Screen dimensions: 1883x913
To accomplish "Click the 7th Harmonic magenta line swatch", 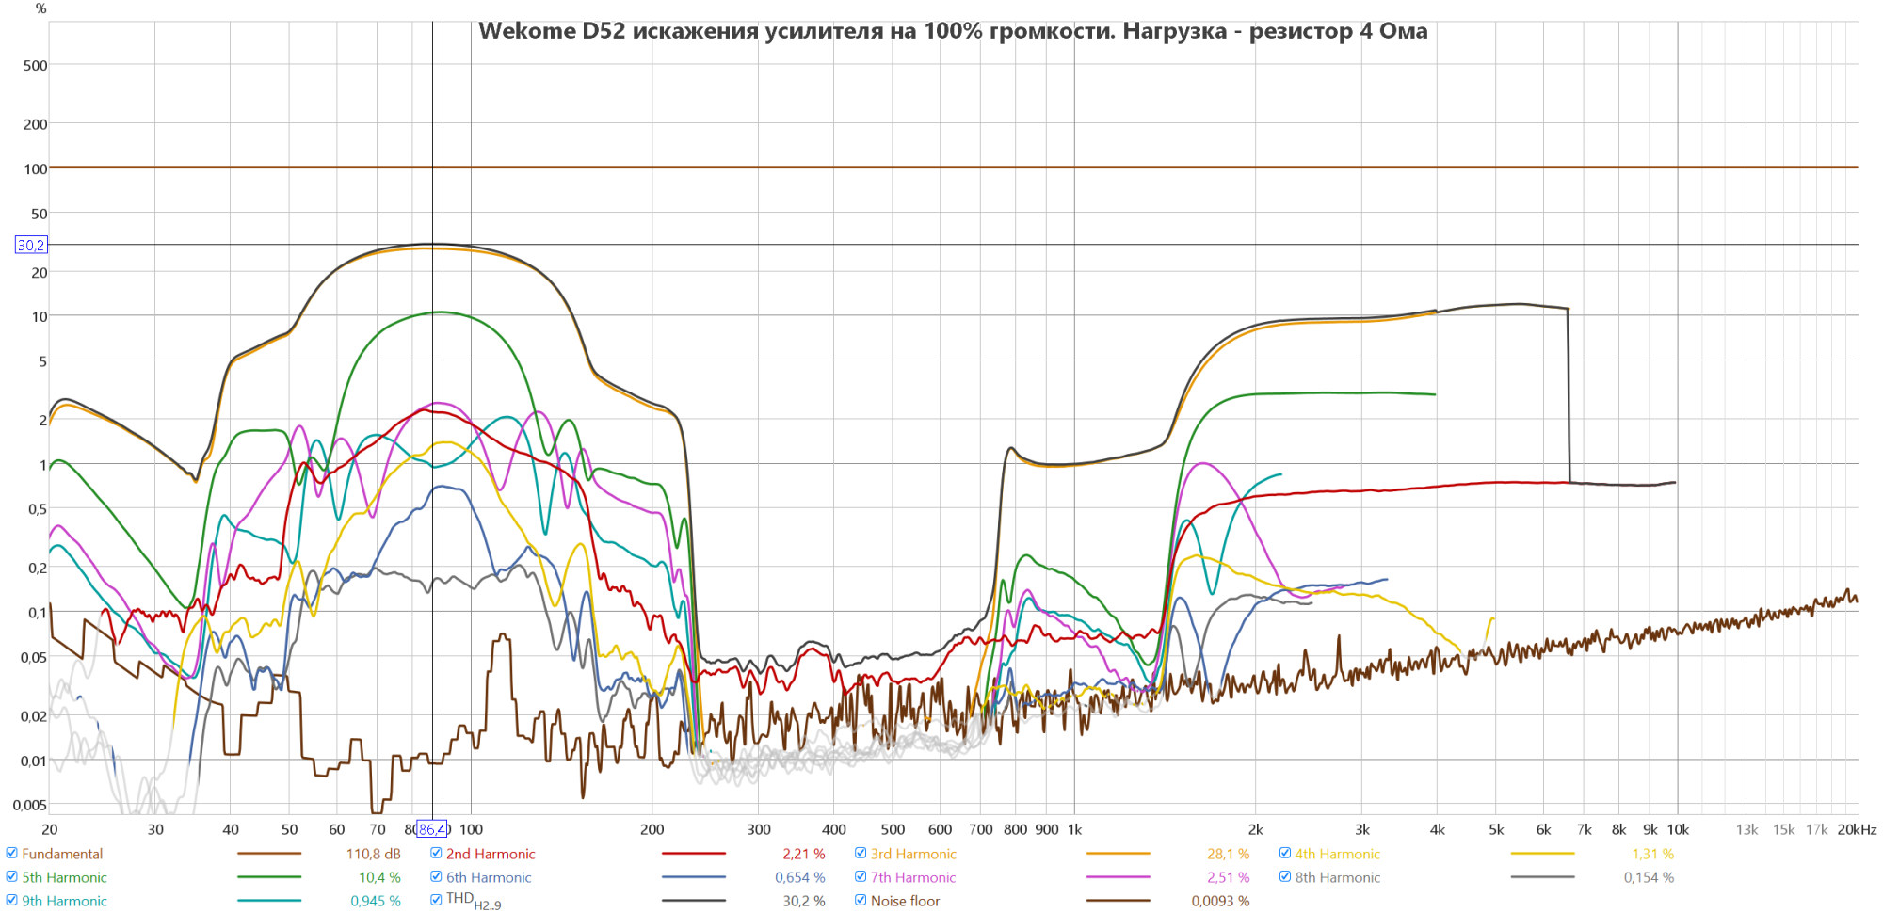I will (x=1118, y=877).
